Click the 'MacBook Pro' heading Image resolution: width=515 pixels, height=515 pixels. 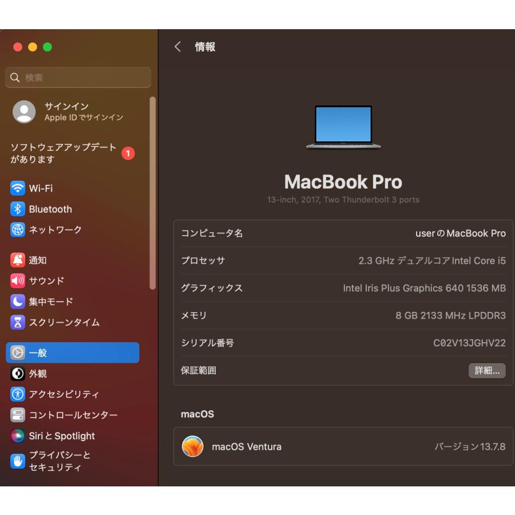point(343,181)
